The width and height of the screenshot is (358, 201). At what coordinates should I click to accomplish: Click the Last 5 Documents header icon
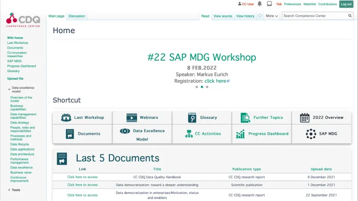coord(62,159)
